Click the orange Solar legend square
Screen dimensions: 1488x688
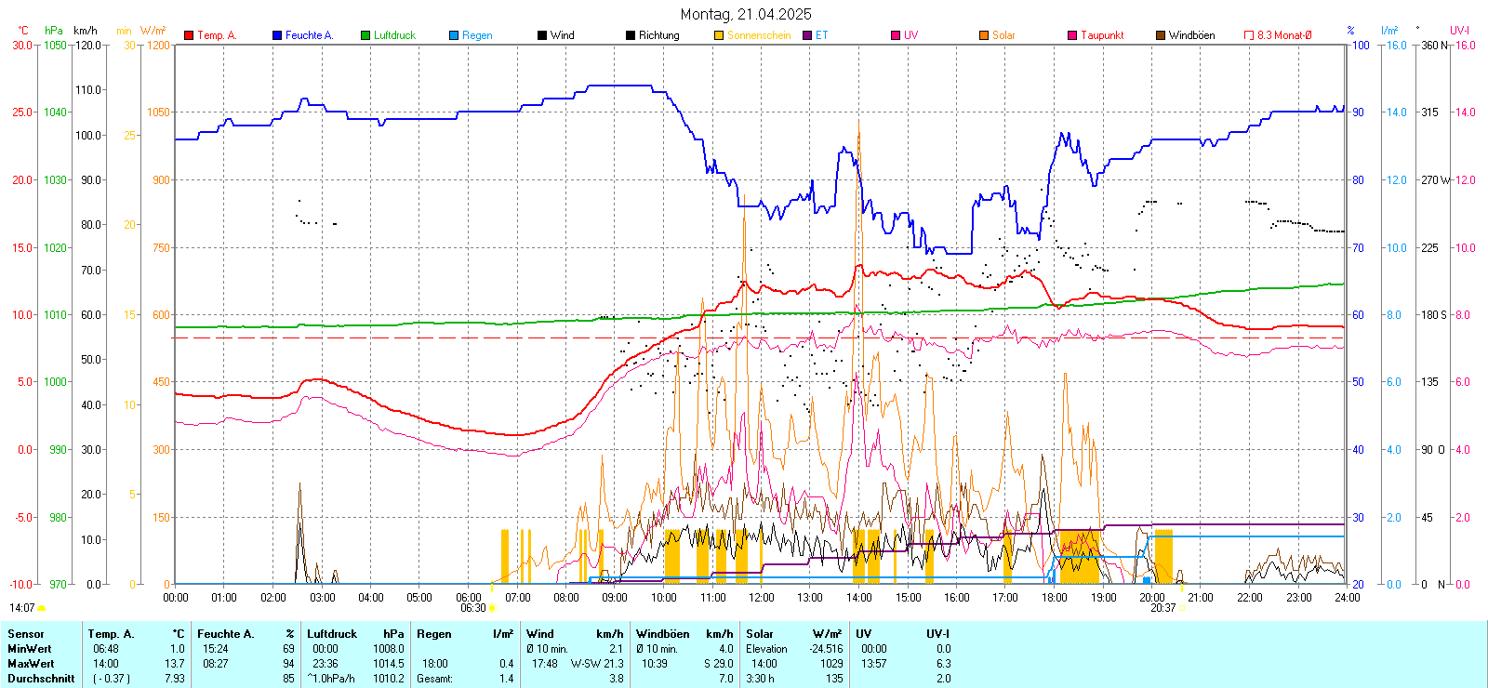984,35
